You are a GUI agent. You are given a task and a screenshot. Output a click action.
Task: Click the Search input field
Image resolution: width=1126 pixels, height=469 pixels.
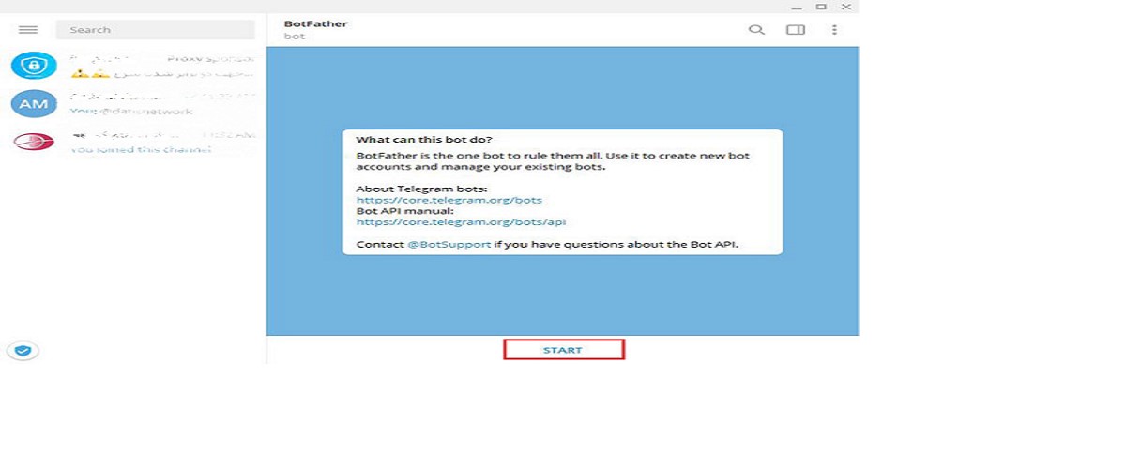point(155,30)
